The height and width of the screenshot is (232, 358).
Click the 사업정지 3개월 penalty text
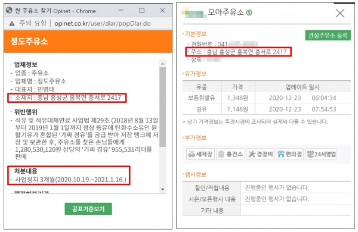tap(70, 180)
